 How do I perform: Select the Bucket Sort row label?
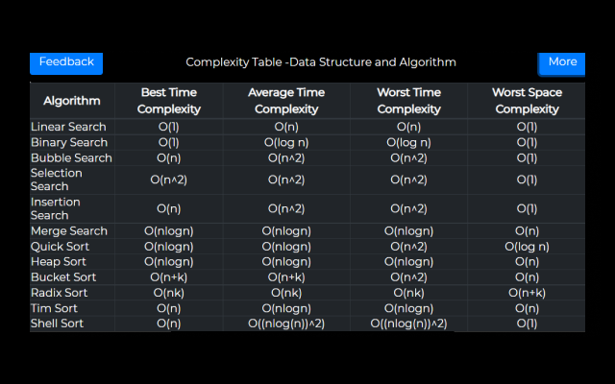click(63, 277)
